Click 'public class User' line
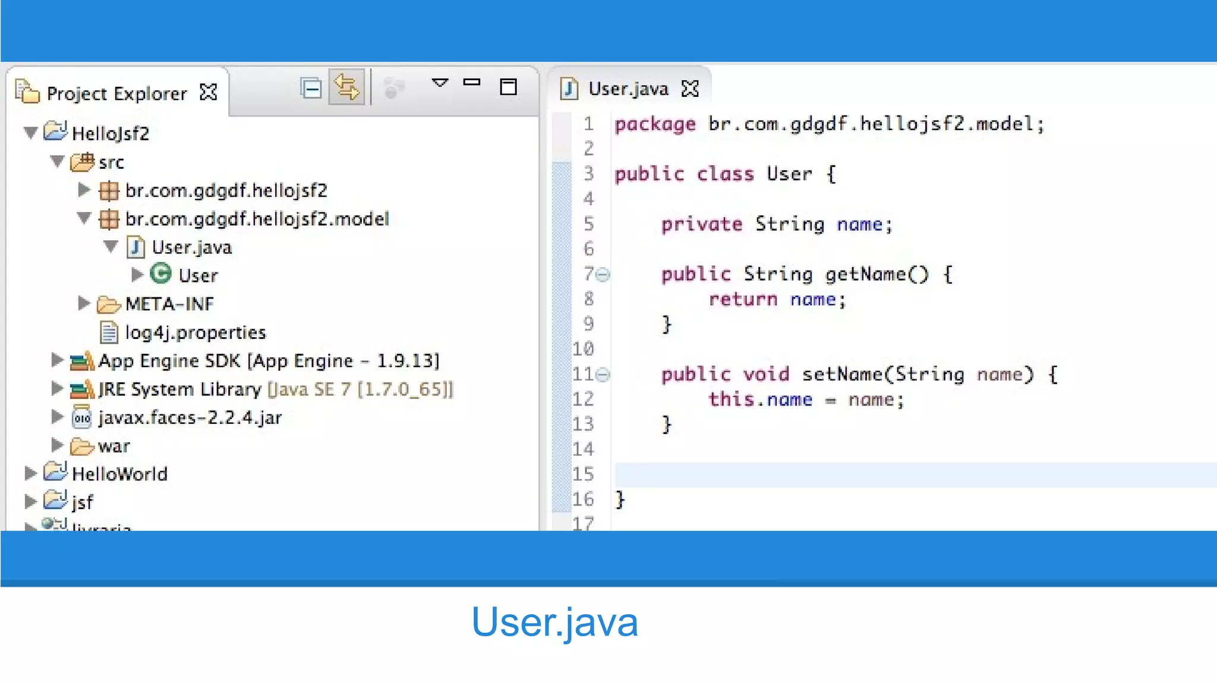Viewport: 1217px width, 685px height. pyautogui.click(x=726, y=174)
